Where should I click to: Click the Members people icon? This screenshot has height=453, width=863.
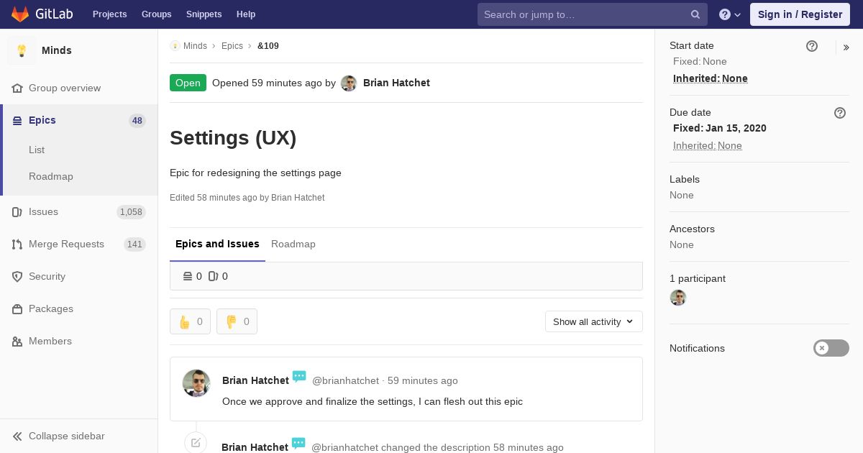[17, 341]
